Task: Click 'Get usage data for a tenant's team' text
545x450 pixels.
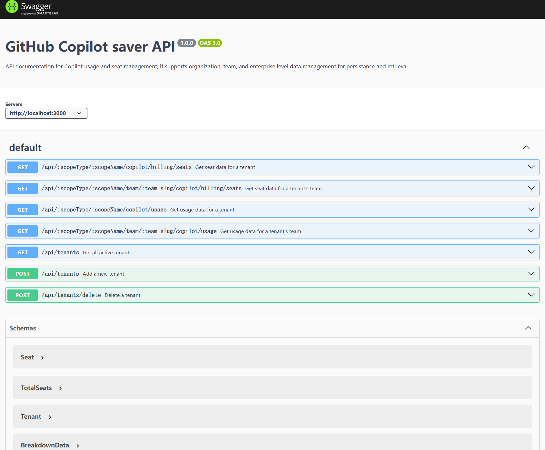Action: [x=261, y=231]
